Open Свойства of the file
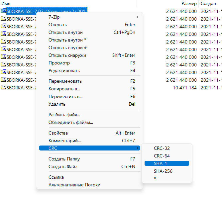Screen dimensions: 222x199 click(58, 133)
